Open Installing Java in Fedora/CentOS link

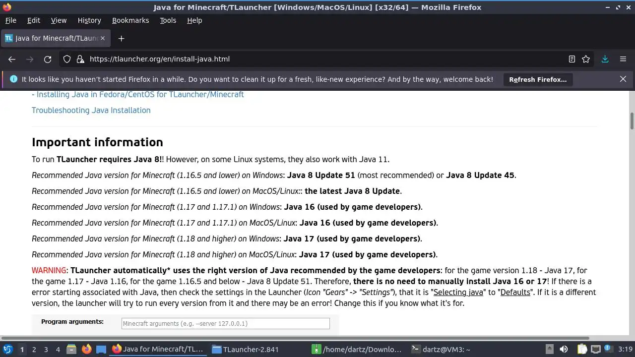(x=138, y=94)
